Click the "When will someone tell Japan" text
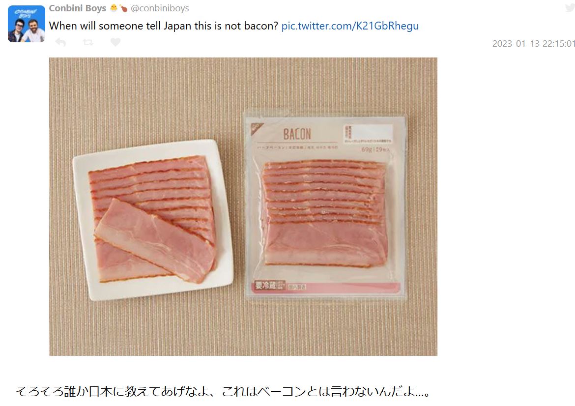 coord(164,26)
